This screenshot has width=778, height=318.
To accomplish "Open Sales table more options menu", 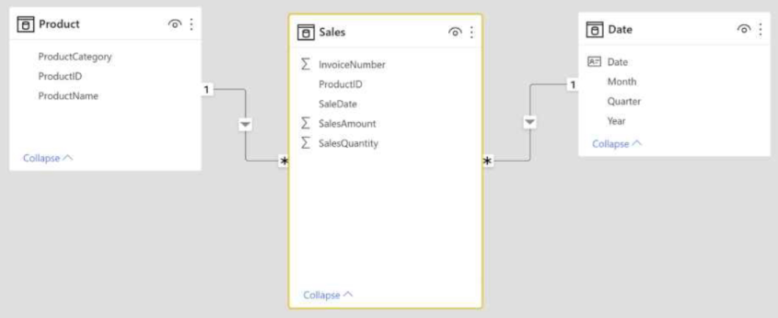I will [472, 33].
